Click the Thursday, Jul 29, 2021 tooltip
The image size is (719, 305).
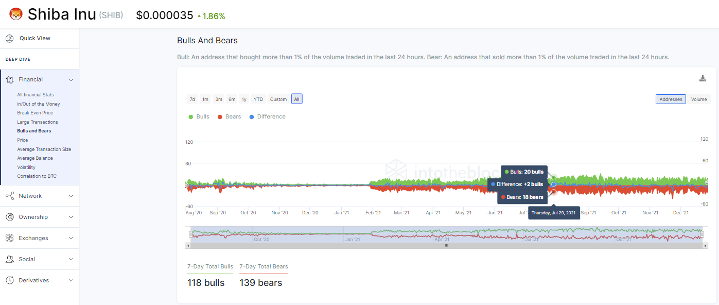pos(554,213)
